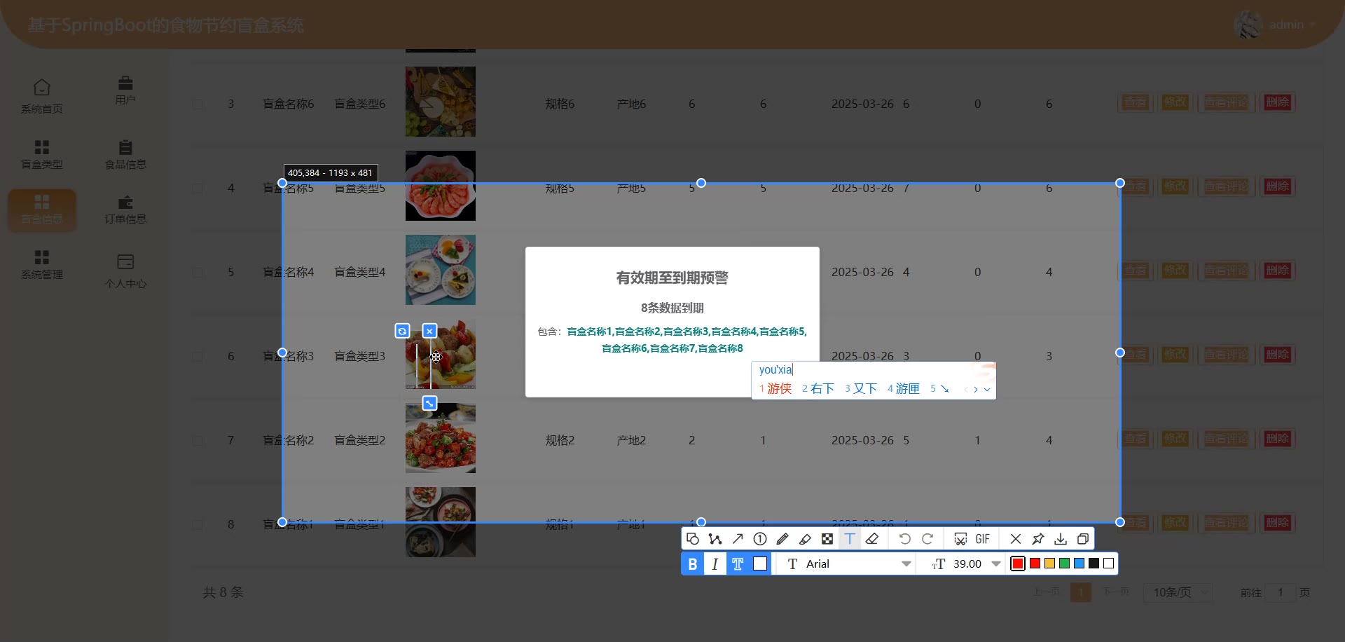Open 系统首页 in the sidebar
This screenshot has width=1345, height=642.
click(42, 97)
